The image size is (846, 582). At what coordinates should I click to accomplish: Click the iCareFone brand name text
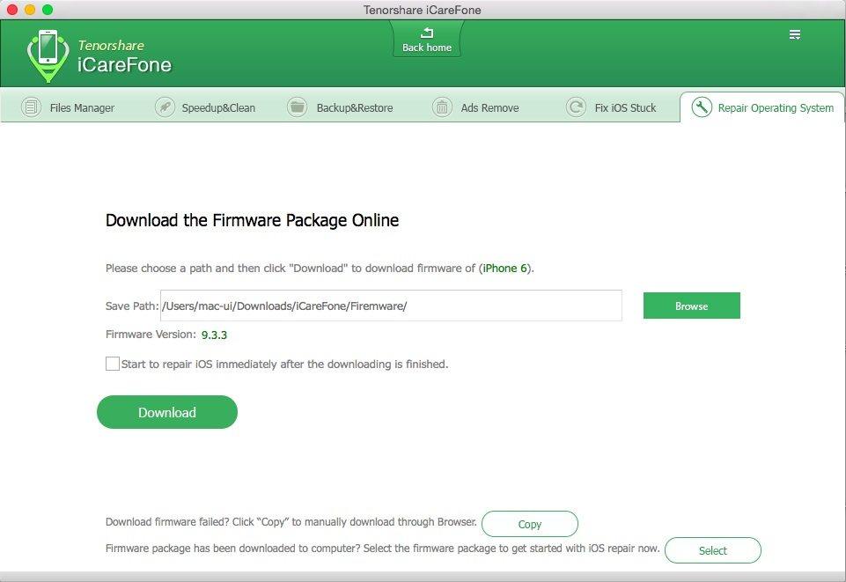[124, 65]
